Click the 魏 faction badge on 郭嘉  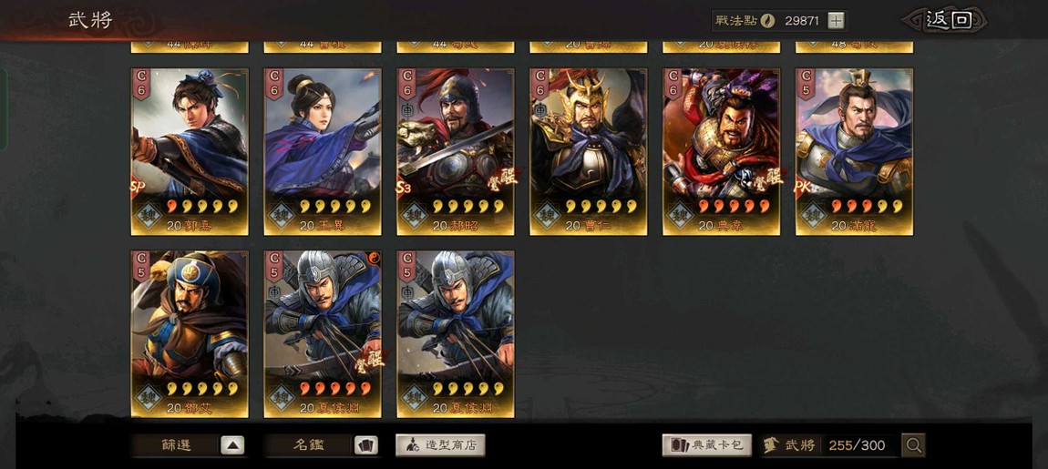[x=149, y=216]
